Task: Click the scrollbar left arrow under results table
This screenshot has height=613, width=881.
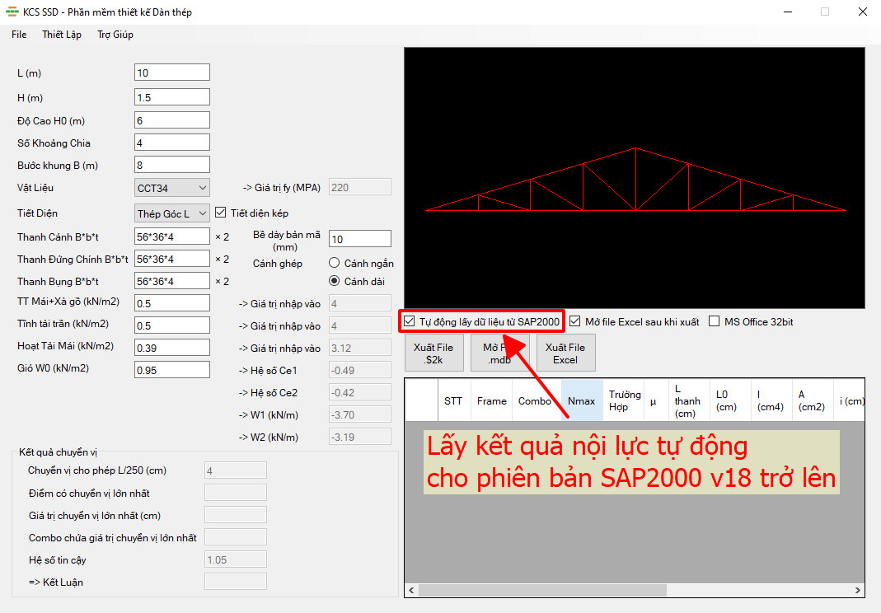Action: pyautogui.click(x=412, y=590)
